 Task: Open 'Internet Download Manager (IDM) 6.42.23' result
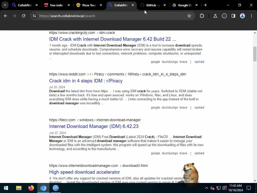click(x=94, y=126)
